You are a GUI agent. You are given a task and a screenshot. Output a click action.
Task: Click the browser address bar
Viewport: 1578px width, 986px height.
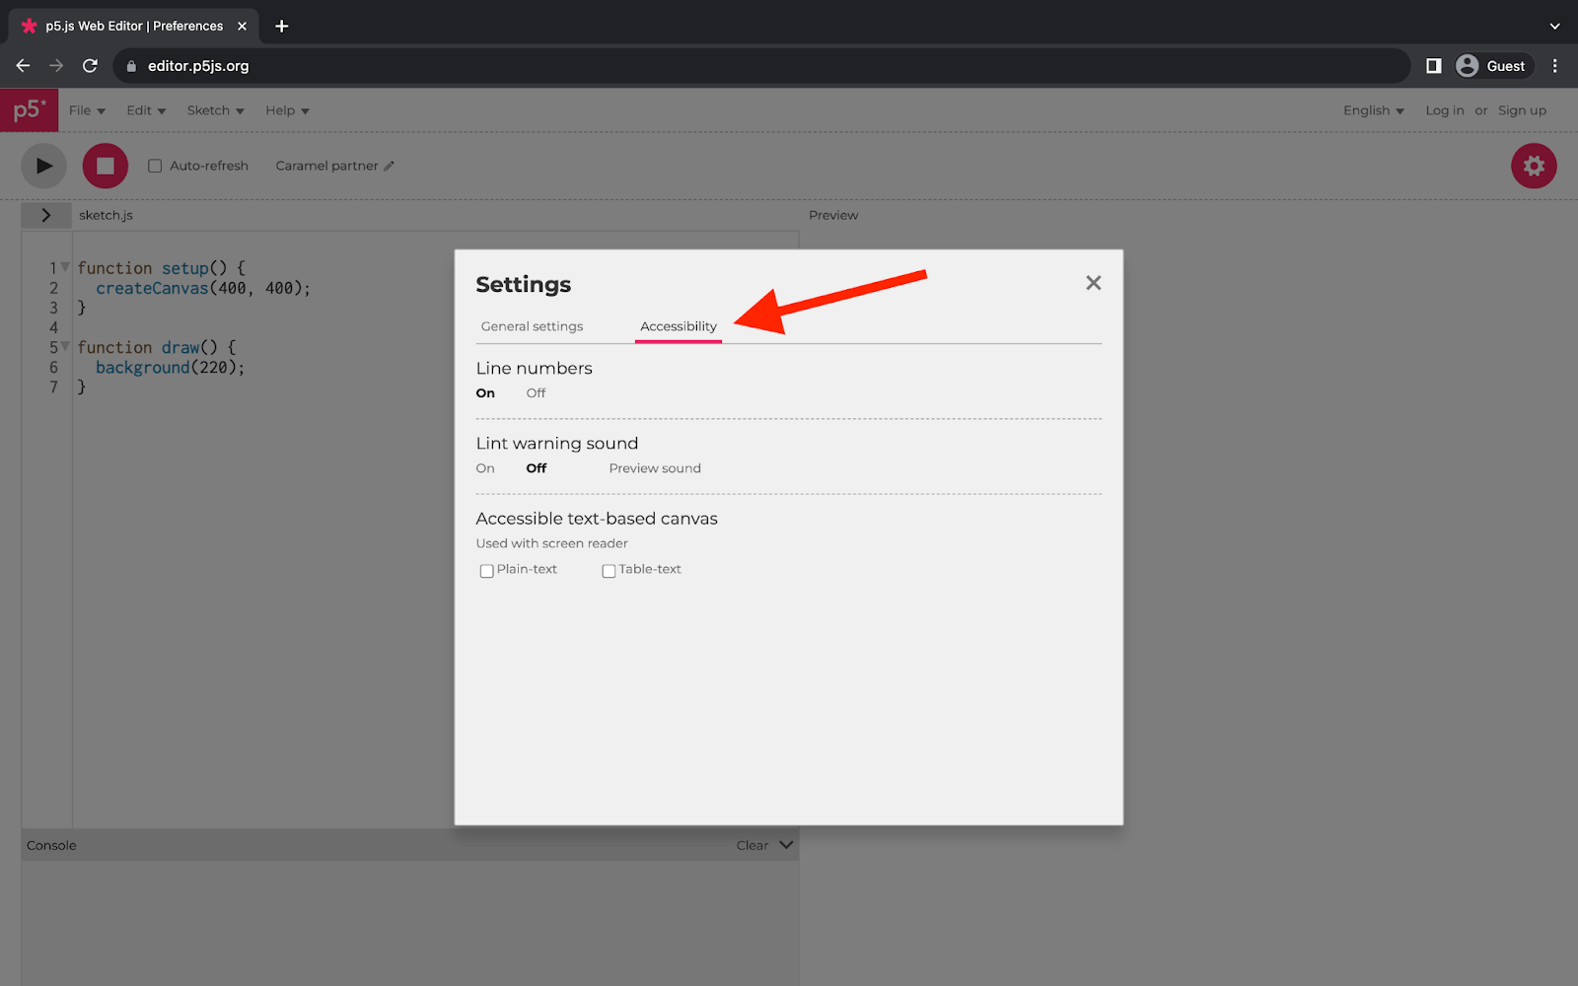394,65
